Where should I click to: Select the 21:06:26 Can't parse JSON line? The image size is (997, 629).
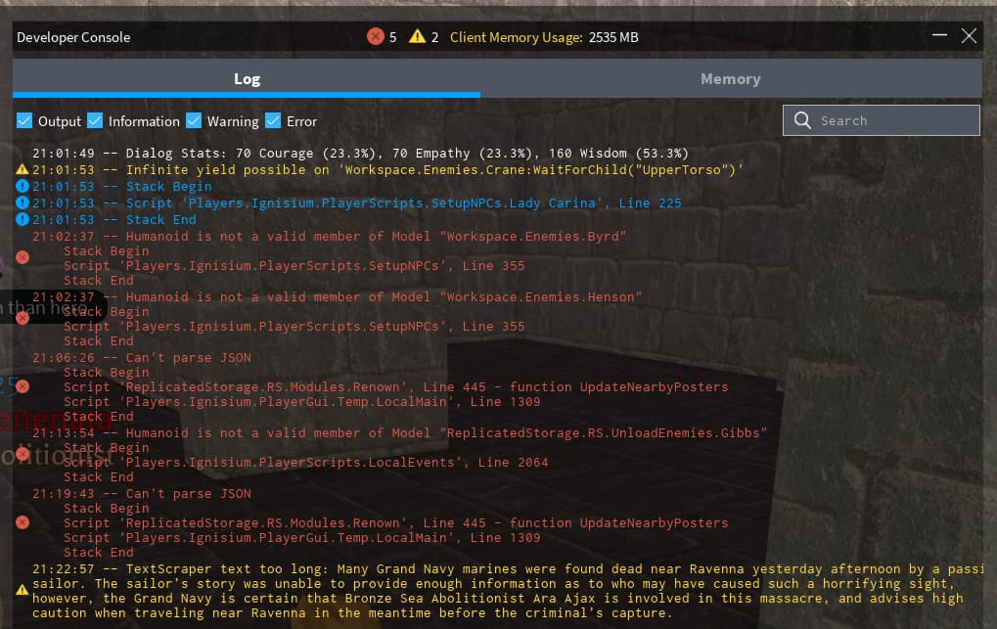click(142, 357)
